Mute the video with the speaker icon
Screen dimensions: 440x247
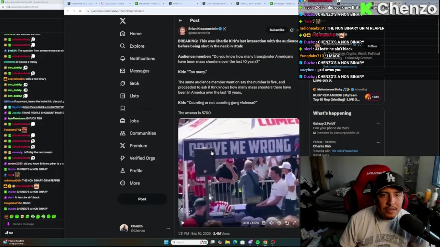[x=271, y=223]
